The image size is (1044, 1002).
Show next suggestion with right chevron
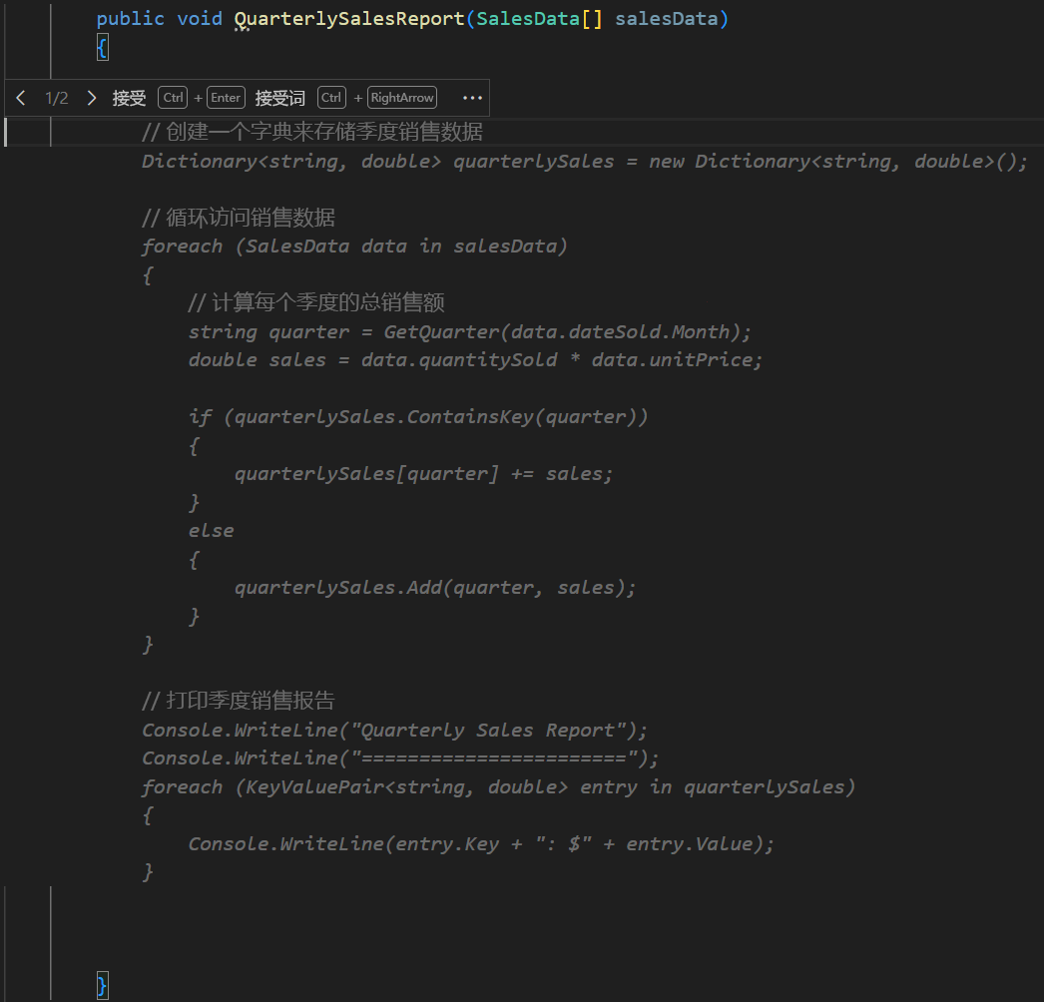(x=91, y=98)
